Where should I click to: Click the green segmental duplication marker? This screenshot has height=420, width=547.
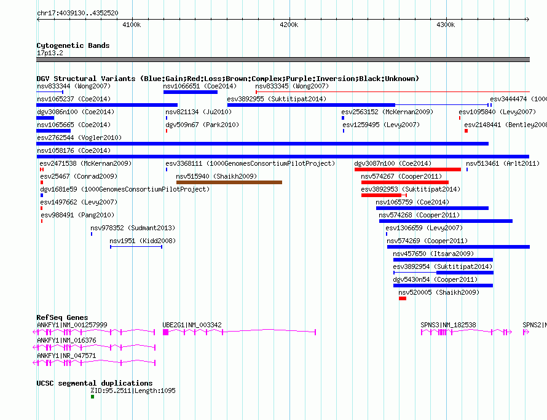92,397
